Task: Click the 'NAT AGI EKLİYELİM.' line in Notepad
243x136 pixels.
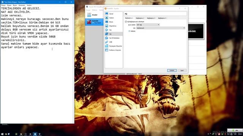Action: pos(16,12)
